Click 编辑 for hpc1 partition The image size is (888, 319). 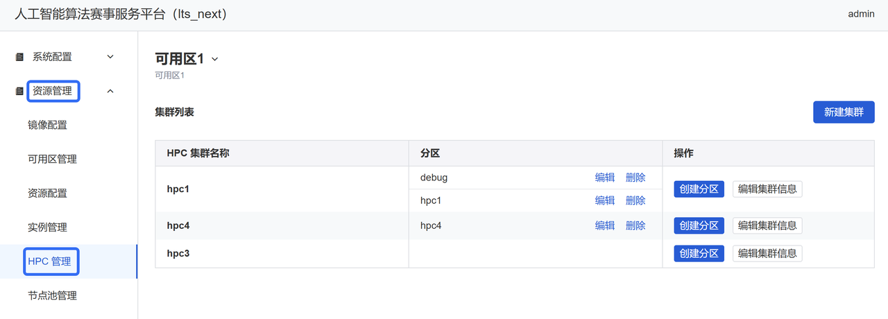(x=604, y=200)
